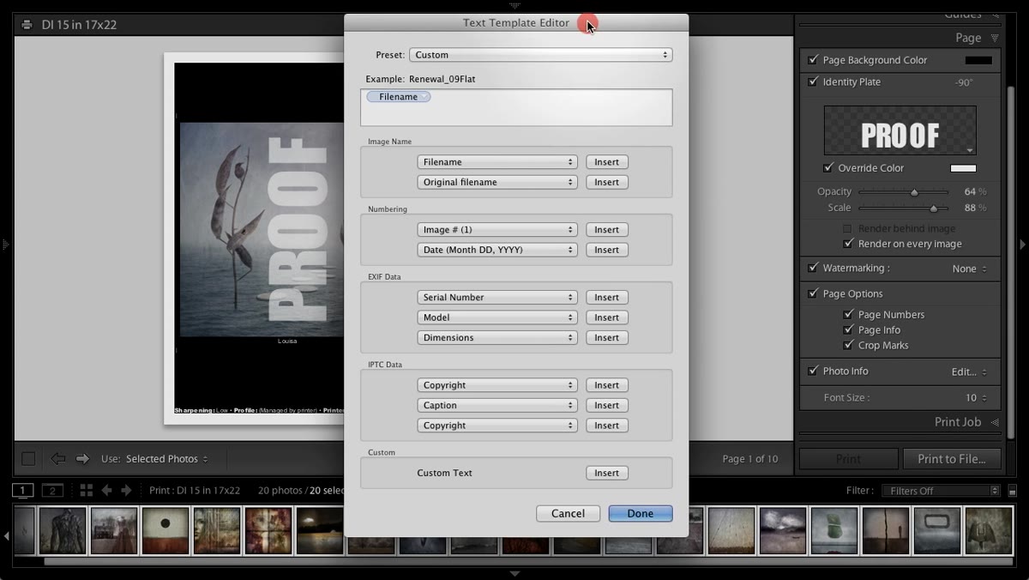Viewport: 1029px width, 580px height.
Task: Toggle Identity Plate checkbox
Action: coord(813,82)
